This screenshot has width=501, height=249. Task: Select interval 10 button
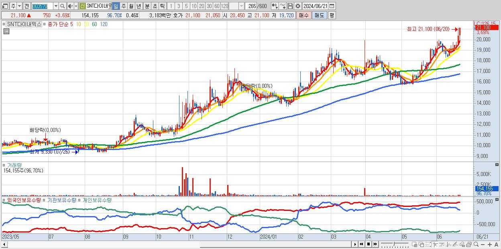tap(194, 6)
